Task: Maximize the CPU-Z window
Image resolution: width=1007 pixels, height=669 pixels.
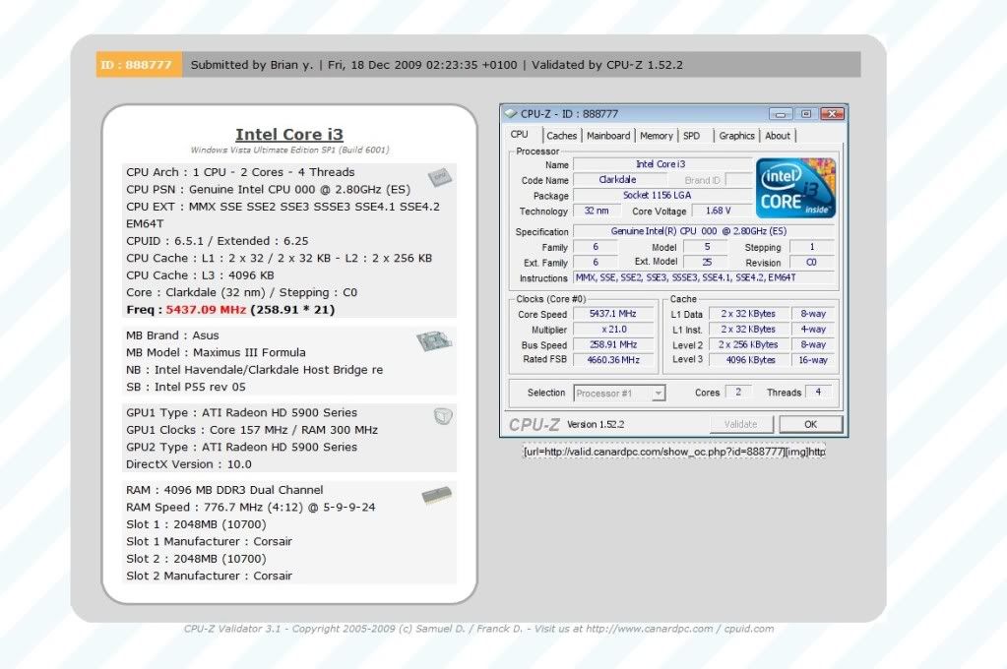Action: tap(806, 114)
